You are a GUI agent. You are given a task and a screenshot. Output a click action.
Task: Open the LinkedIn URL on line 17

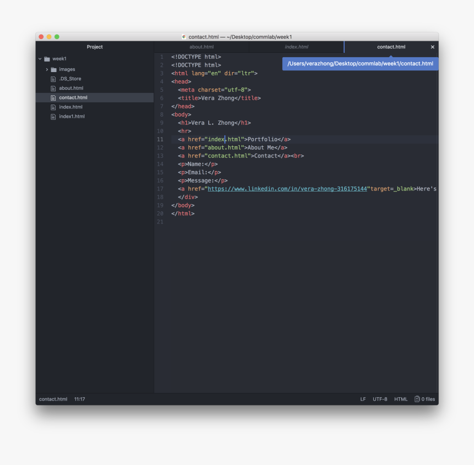pyautogui.click(x=287, y=189)
